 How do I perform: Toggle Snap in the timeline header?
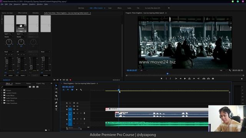point(68,90)
